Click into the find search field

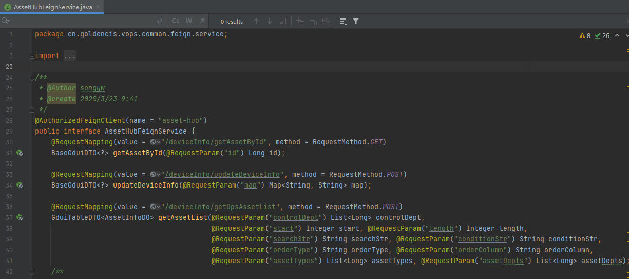[x=82, y=21]
